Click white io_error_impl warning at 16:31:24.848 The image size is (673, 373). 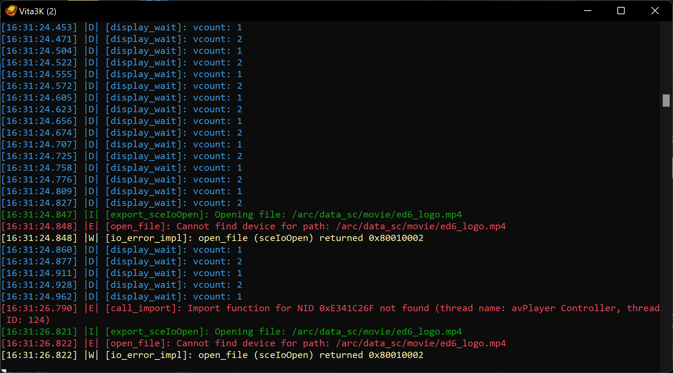(x=212, y=238)
